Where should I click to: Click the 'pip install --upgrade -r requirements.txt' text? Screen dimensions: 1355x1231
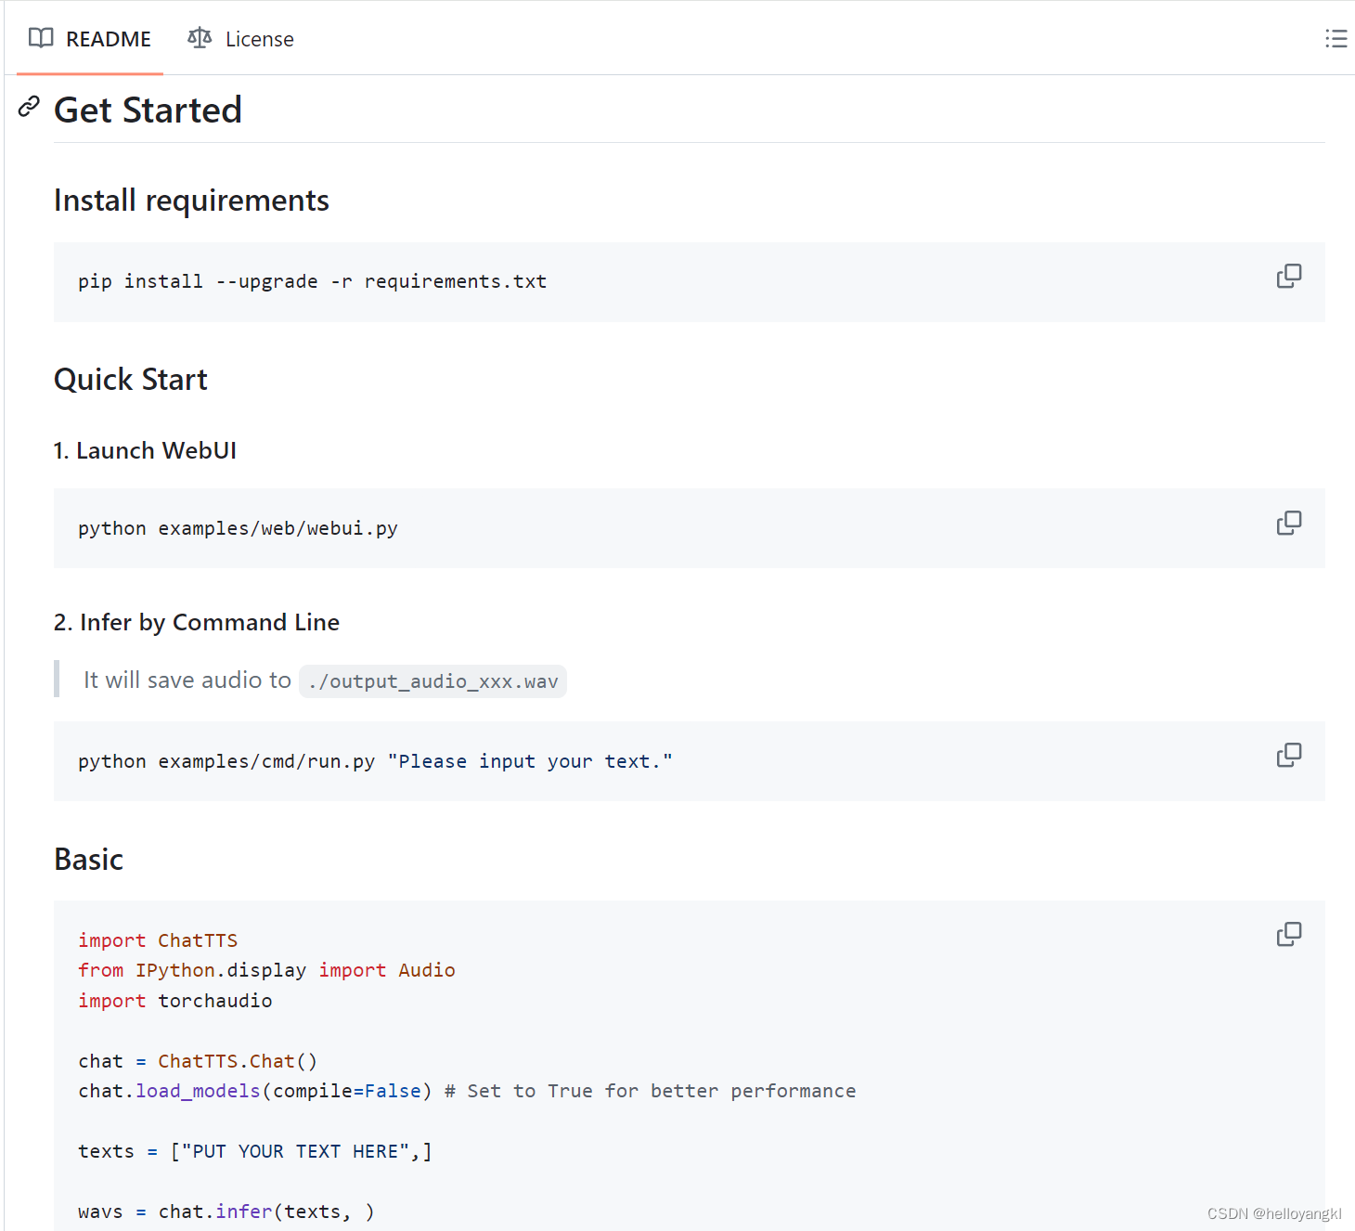pos(313,281)
